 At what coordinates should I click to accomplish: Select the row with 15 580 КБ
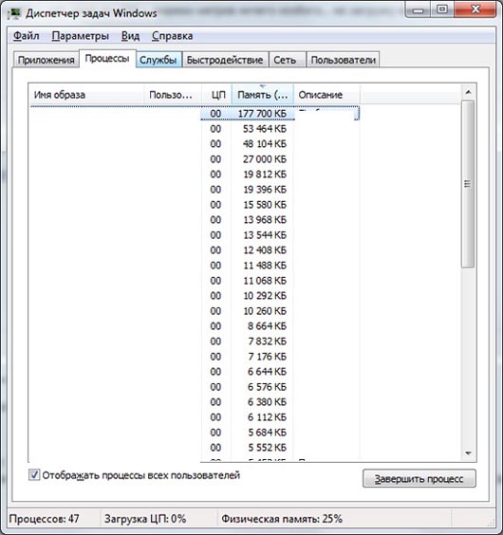click(195, 204)
